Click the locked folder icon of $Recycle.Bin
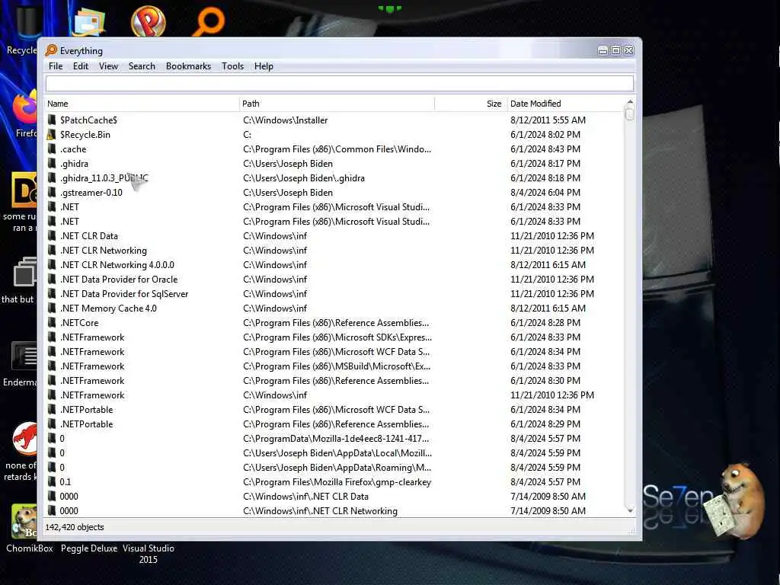Viewport: 780px width, 585px height. (52, 134)
